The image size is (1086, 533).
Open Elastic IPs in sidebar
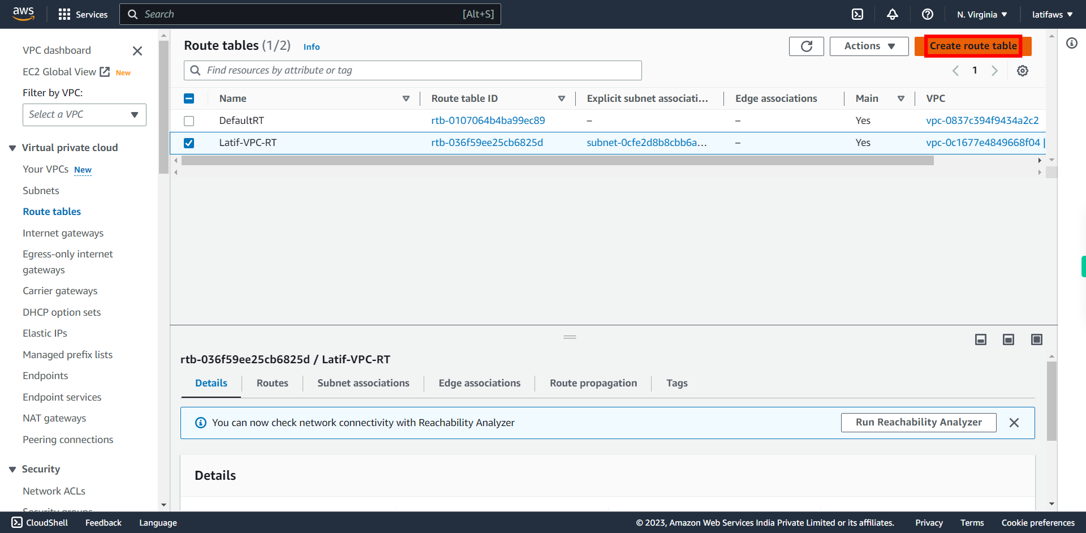pos(45,333)
